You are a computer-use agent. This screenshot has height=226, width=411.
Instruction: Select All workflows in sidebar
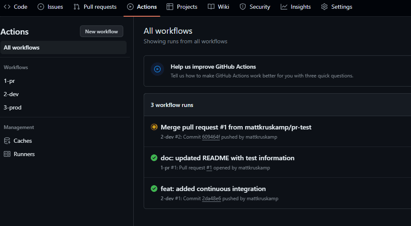click(x=63, y=47)
